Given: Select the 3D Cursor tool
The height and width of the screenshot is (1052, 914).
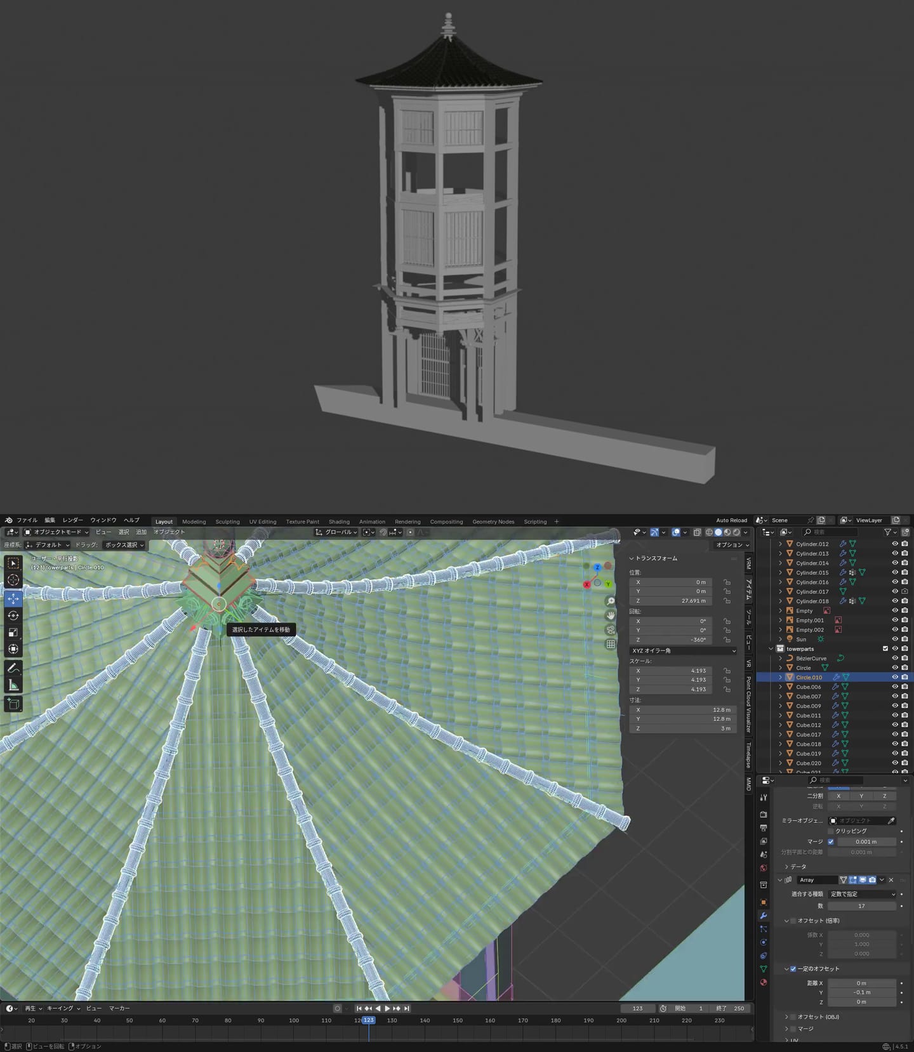Looking at the screenshot, I should pos(13,579).
